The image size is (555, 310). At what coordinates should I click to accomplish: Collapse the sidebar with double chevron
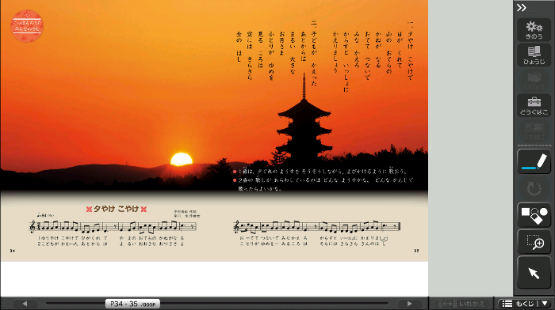(x=522, y=8)
